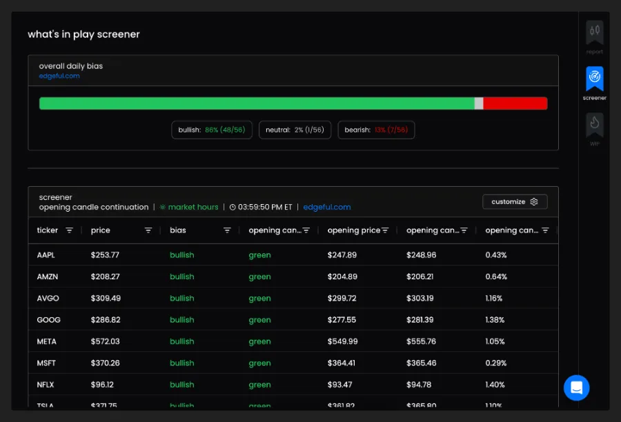Select the AMZN ticker cell
Viewport: 621px width, 422px height.
[48, 277]
